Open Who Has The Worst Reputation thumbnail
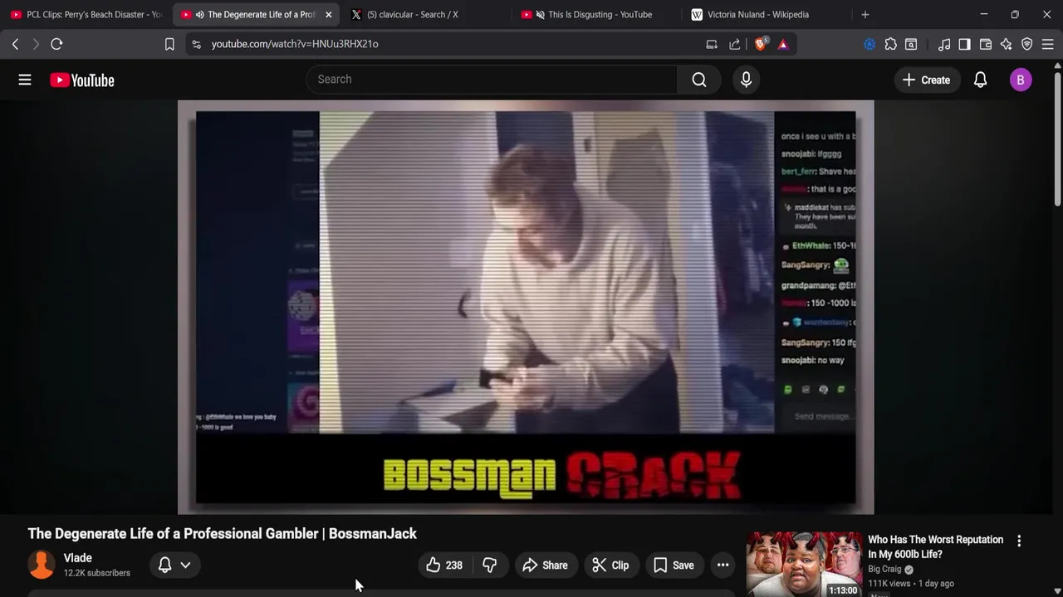The width and height of the screenshot is (1063, 597). click(x=804, y=565)
